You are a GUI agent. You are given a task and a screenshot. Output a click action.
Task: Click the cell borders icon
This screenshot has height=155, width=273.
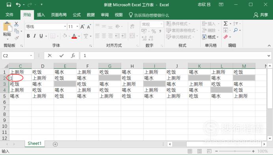[x=53, y=36]
